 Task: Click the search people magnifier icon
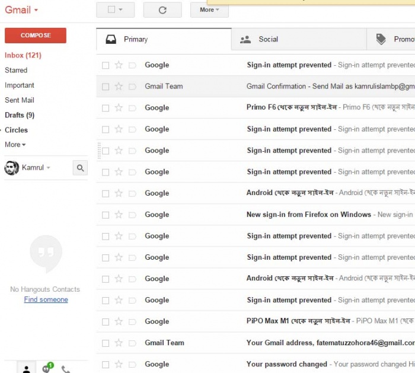[x=80, y=168]
